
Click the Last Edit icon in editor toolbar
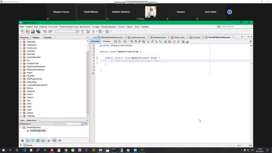point(115,42)
